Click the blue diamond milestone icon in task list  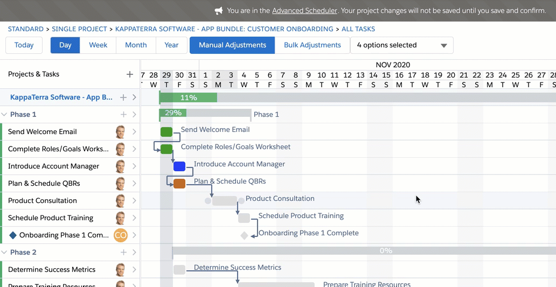(13, 235)
